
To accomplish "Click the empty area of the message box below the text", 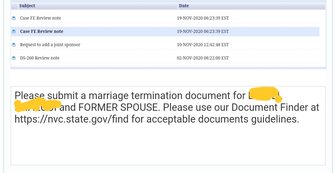I will point(168,145).
